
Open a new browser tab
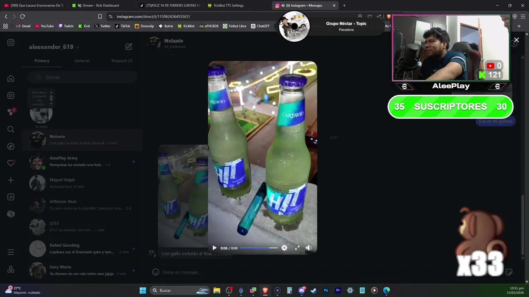point(344,5)
